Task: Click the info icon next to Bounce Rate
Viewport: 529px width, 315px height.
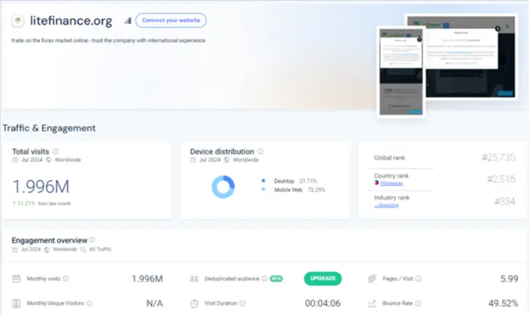Action: tap(417, 303)
